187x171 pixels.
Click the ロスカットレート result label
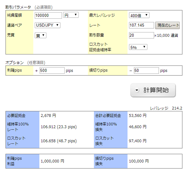pyautogui.click(x=16, y=141)
